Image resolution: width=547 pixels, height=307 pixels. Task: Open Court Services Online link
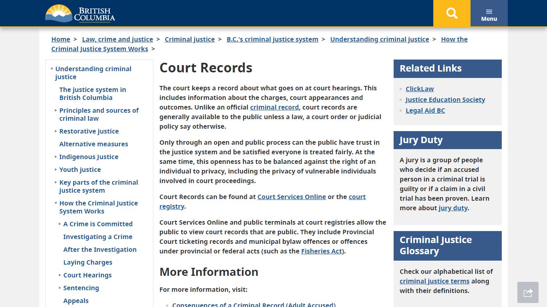point(292,197)
